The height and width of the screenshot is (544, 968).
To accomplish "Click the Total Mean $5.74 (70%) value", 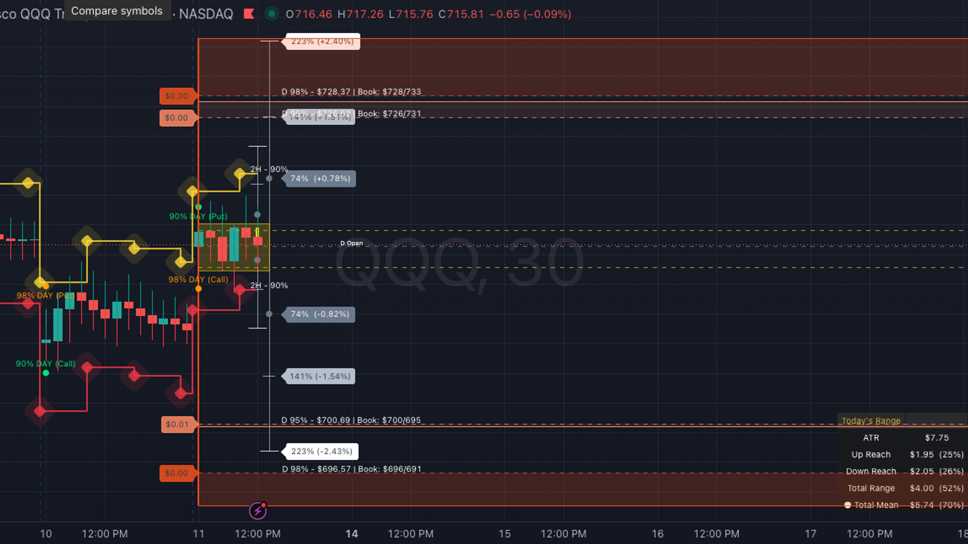I will click(x=937, y=505).
